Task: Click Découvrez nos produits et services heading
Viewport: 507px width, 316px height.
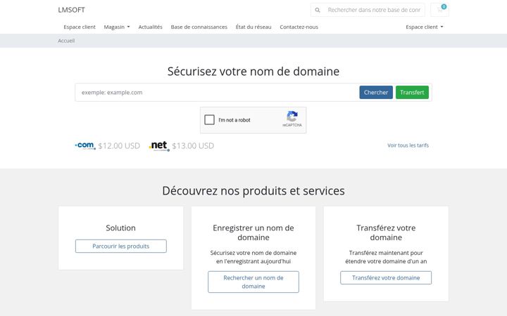Action: (254, 190)
